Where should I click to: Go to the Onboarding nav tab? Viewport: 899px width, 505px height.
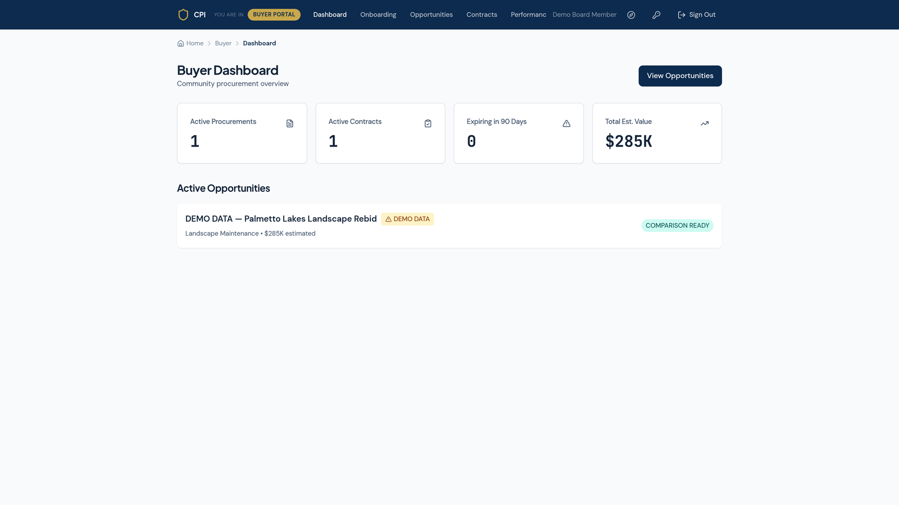(378, 15)
